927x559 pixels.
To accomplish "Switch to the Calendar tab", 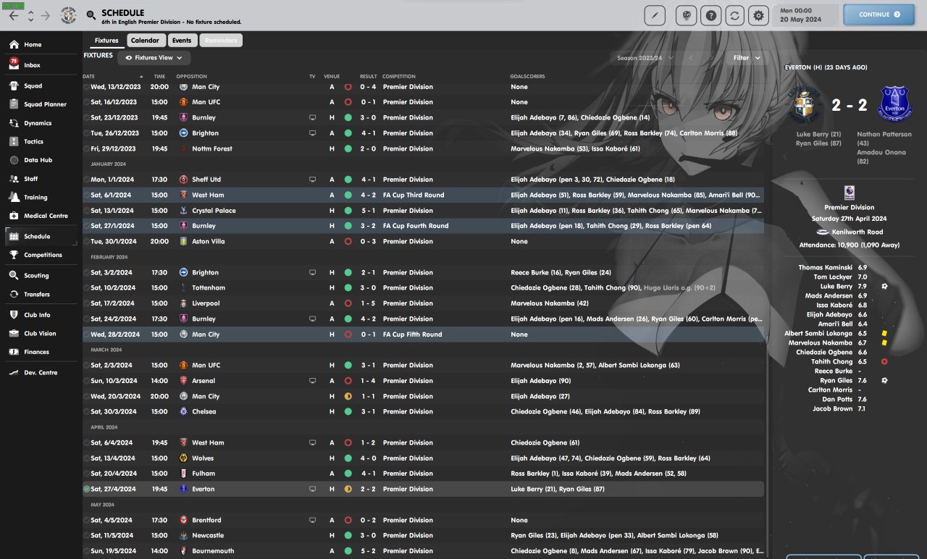I will point(145,41).
